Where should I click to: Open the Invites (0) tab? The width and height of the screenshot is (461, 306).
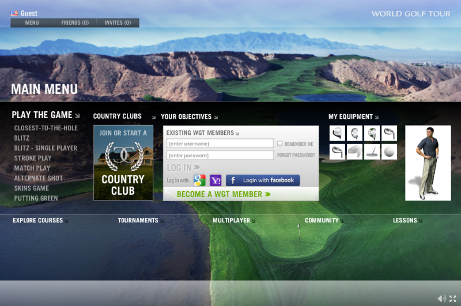point(118,22)
